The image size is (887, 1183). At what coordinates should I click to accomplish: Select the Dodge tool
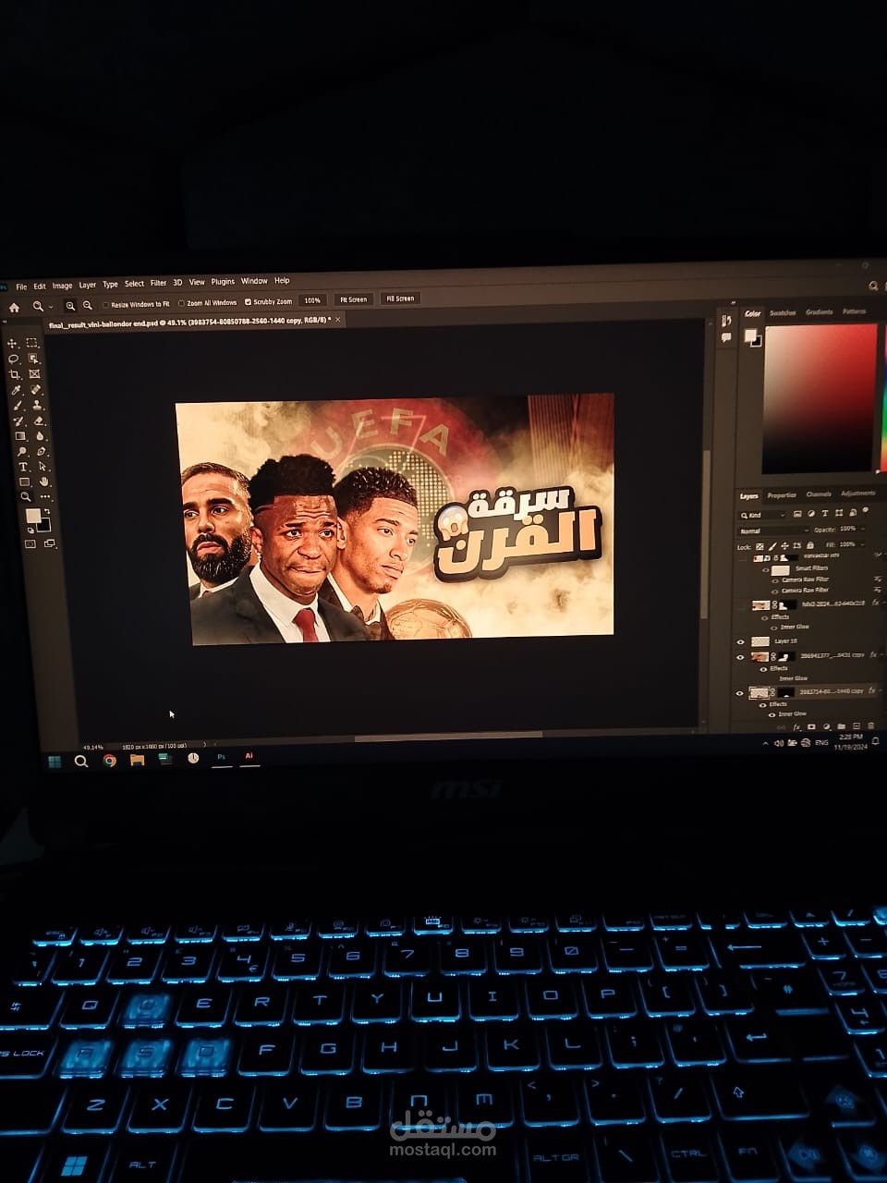(x=21, y=452)
